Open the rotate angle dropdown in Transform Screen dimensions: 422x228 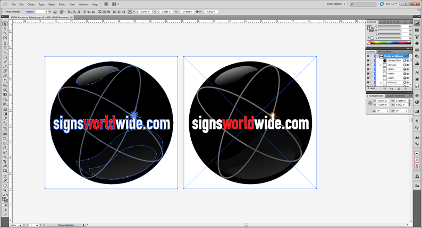pos(387,111)
